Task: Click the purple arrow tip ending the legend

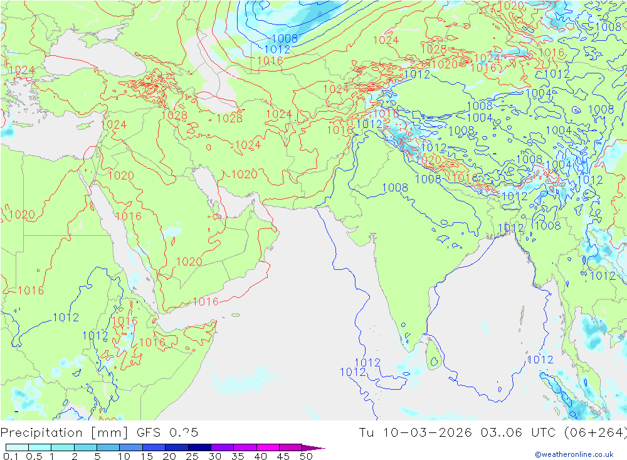Action: tap(313, 447)
